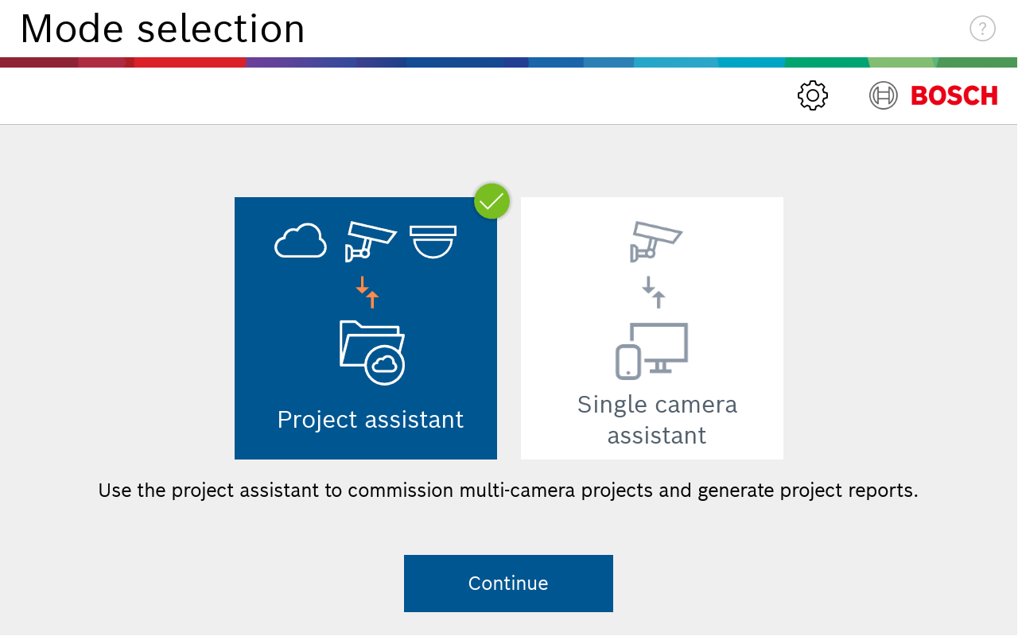Click the Continue button
This screenshot has height=636, width=1018.
[x=508, y=584]
